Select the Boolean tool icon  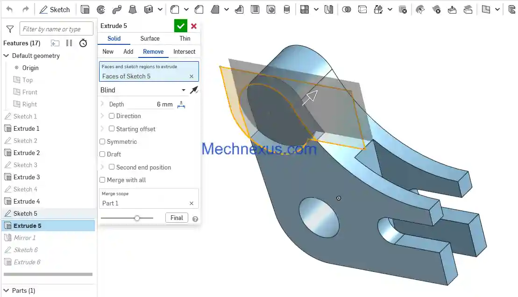346,10
